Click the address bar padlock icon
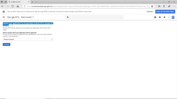 click(x=25, y=6)
